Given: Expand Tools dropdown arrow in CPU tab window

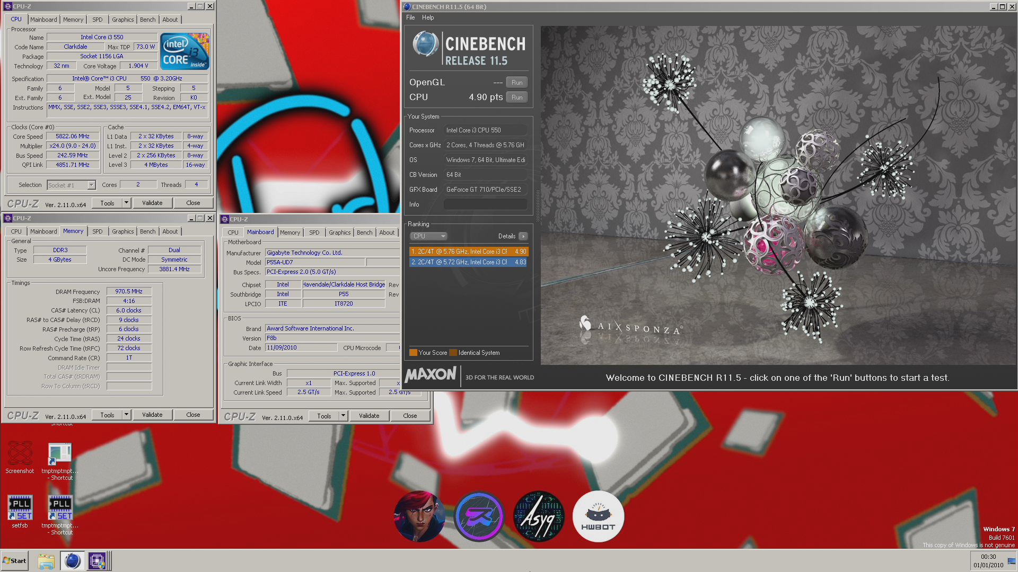Looking at the screenshot, I should click(126, 203).
